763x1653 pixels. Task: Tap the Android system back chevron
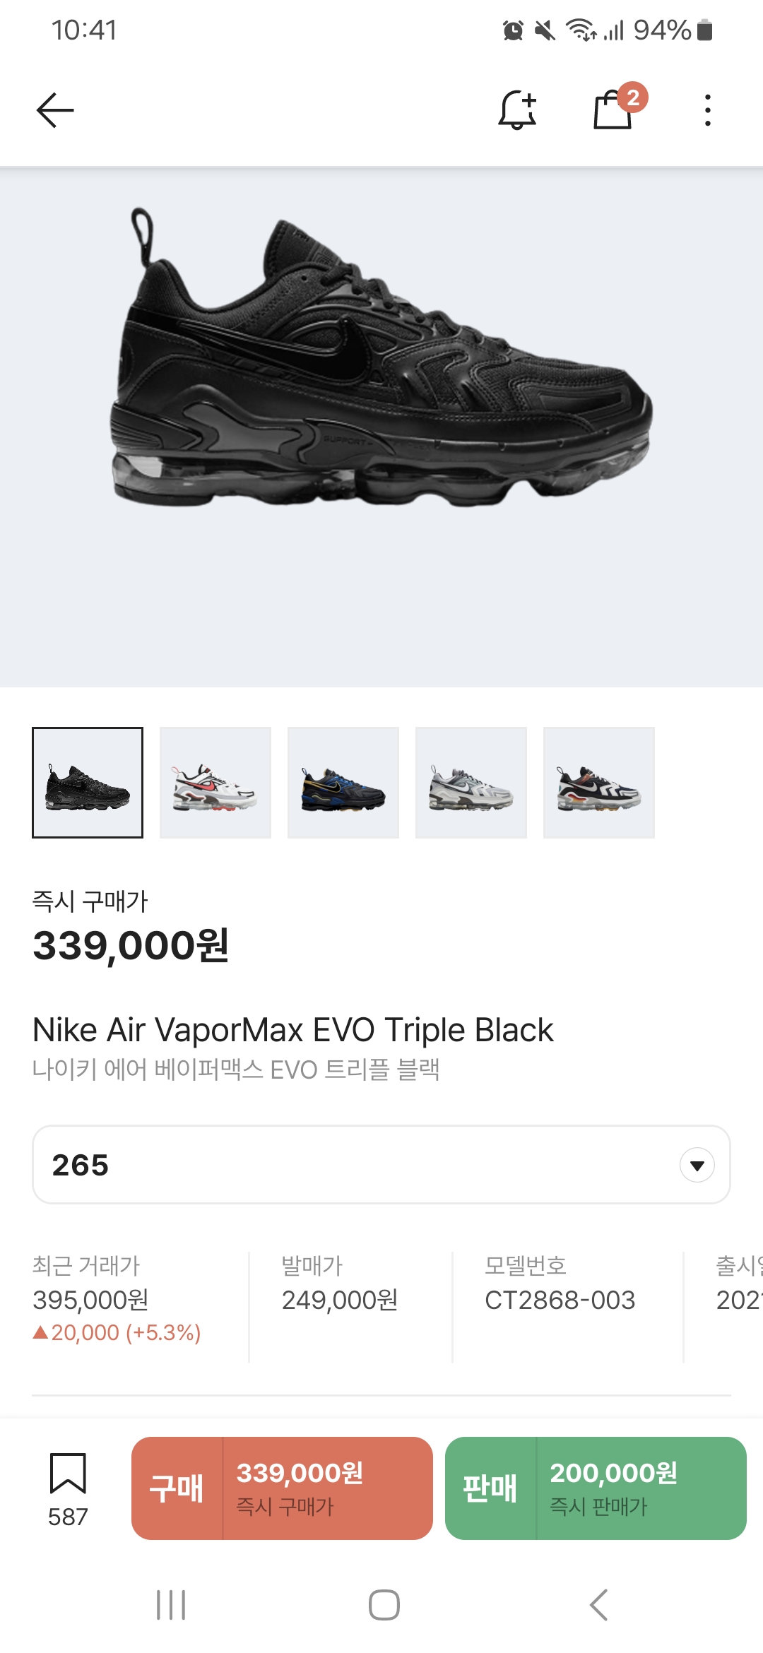tap(598, 1605)
